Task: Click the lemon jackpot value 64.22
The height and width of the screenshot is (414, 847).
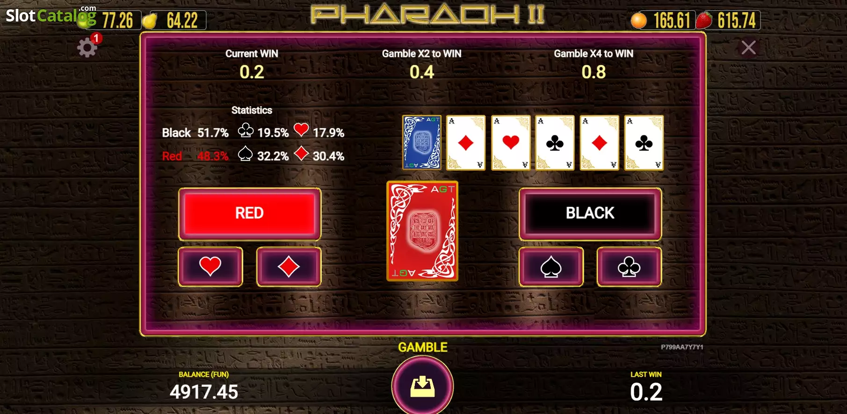Action: [x=182, y=21]
